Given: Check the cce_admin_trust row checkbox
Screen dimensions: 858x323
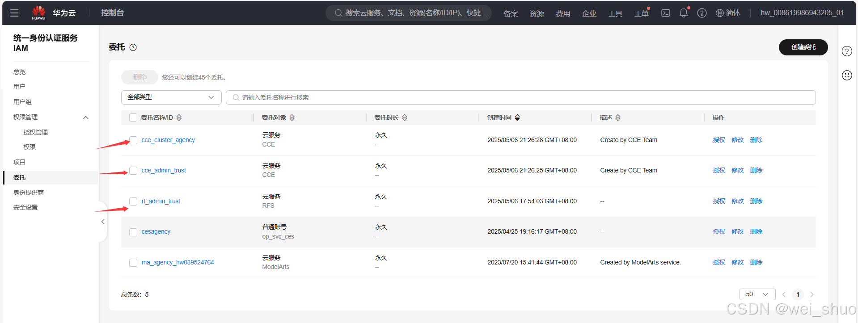Looking at the screenshot, I should pyautogui.click(x=133, y=171).
